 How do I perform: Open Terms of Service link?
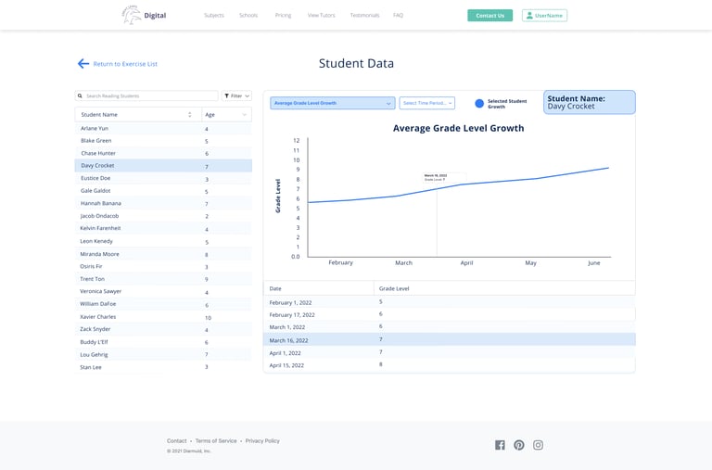pos(216,441)
